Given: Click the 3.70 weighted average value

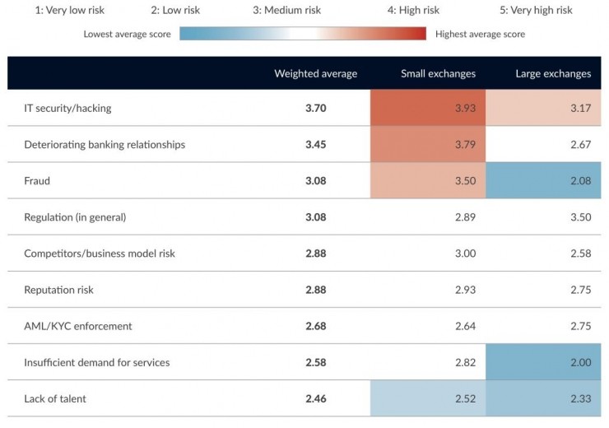Looking at the screenshot, I should pyautogui.click(x=315, y=108).
